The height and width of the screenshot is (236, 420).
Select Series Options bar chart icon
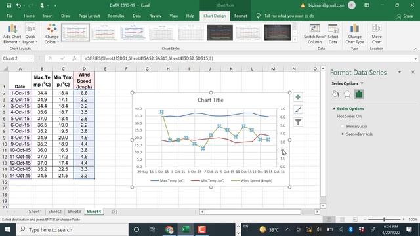point(359,94)
